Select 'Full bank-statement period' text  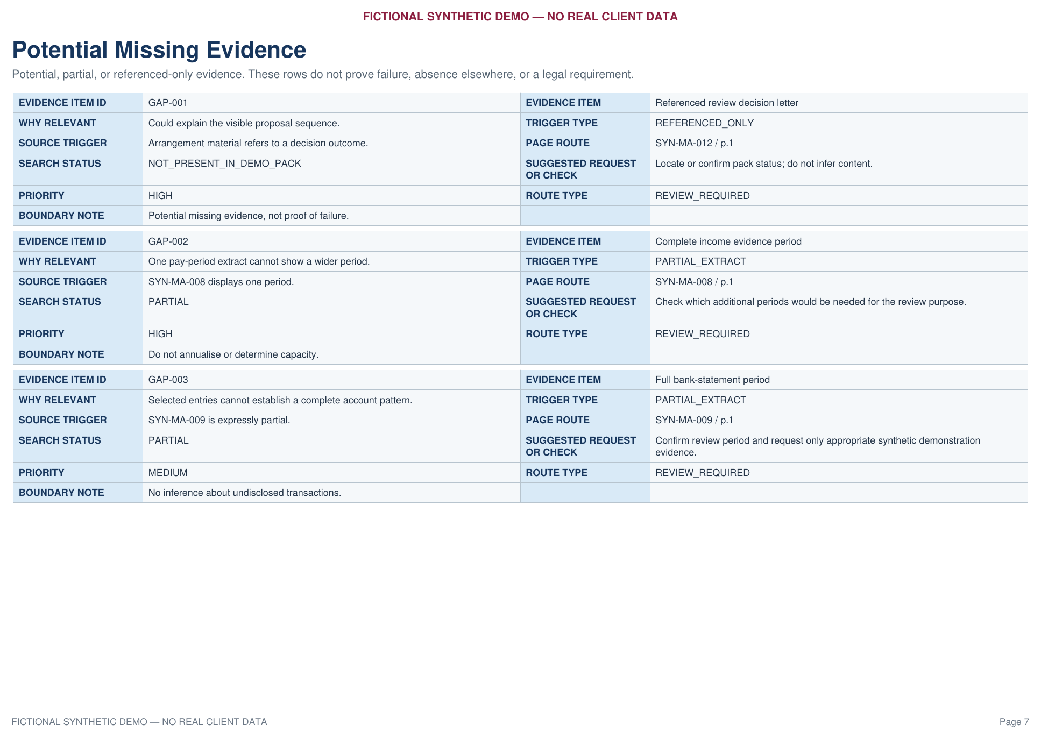712,380
